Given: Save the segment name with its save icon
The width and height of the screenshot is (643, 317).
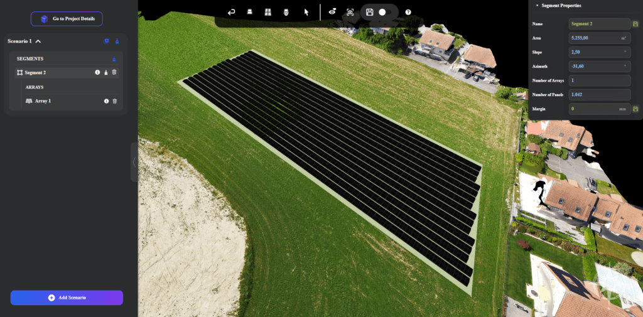Looking at the screenshot, I should click(x=635, y=24).
